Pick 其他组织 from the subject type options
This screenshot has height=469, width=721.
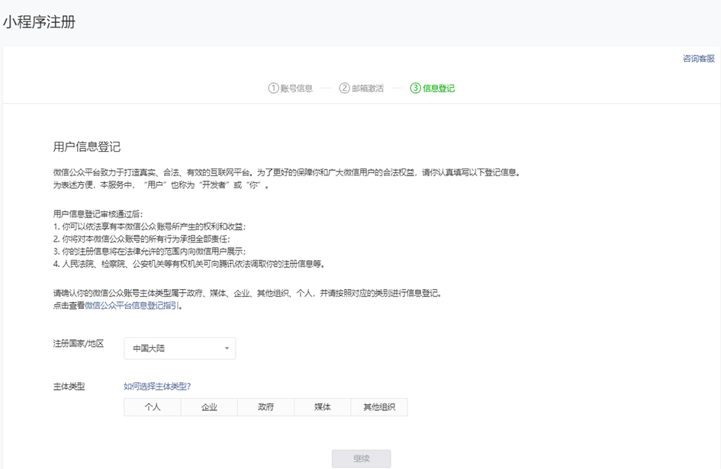click(x=380, y=406)
